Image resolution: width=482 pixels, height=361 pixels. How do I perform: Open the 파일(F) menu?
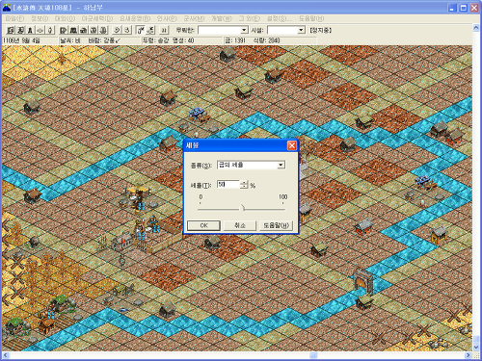coord(14,18)
